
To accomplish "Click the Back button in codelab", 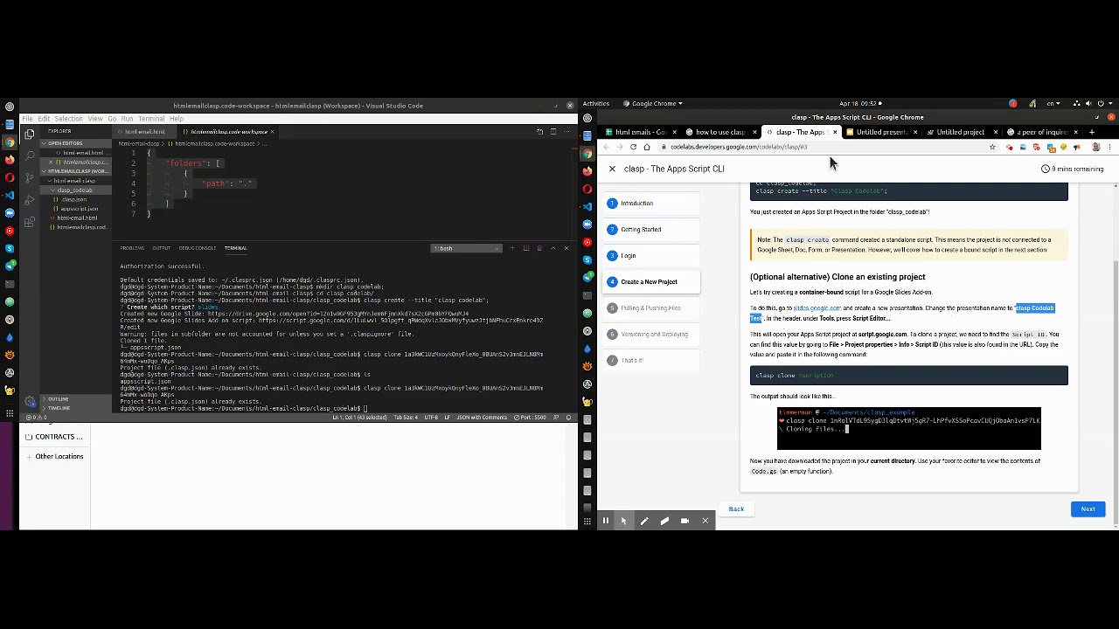I will (x=736, y=509).
